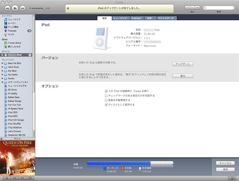Click the アップデート button
The height and width of the screenshot is (181, 239).
click(183, 64)
